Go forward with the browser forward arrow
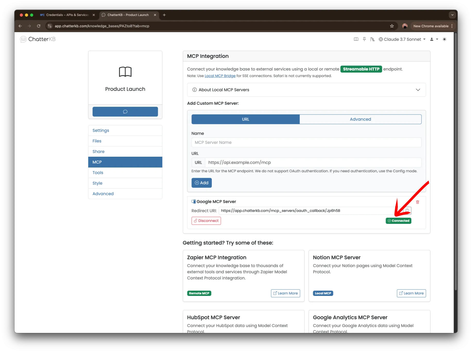 coord(29,26)
